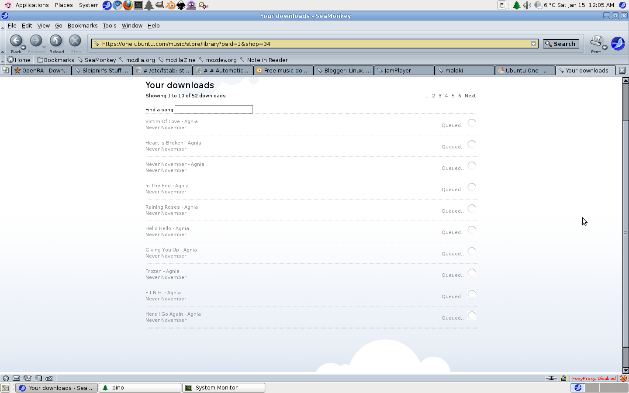Launch Firefox from the top panel

pos(128,5)
